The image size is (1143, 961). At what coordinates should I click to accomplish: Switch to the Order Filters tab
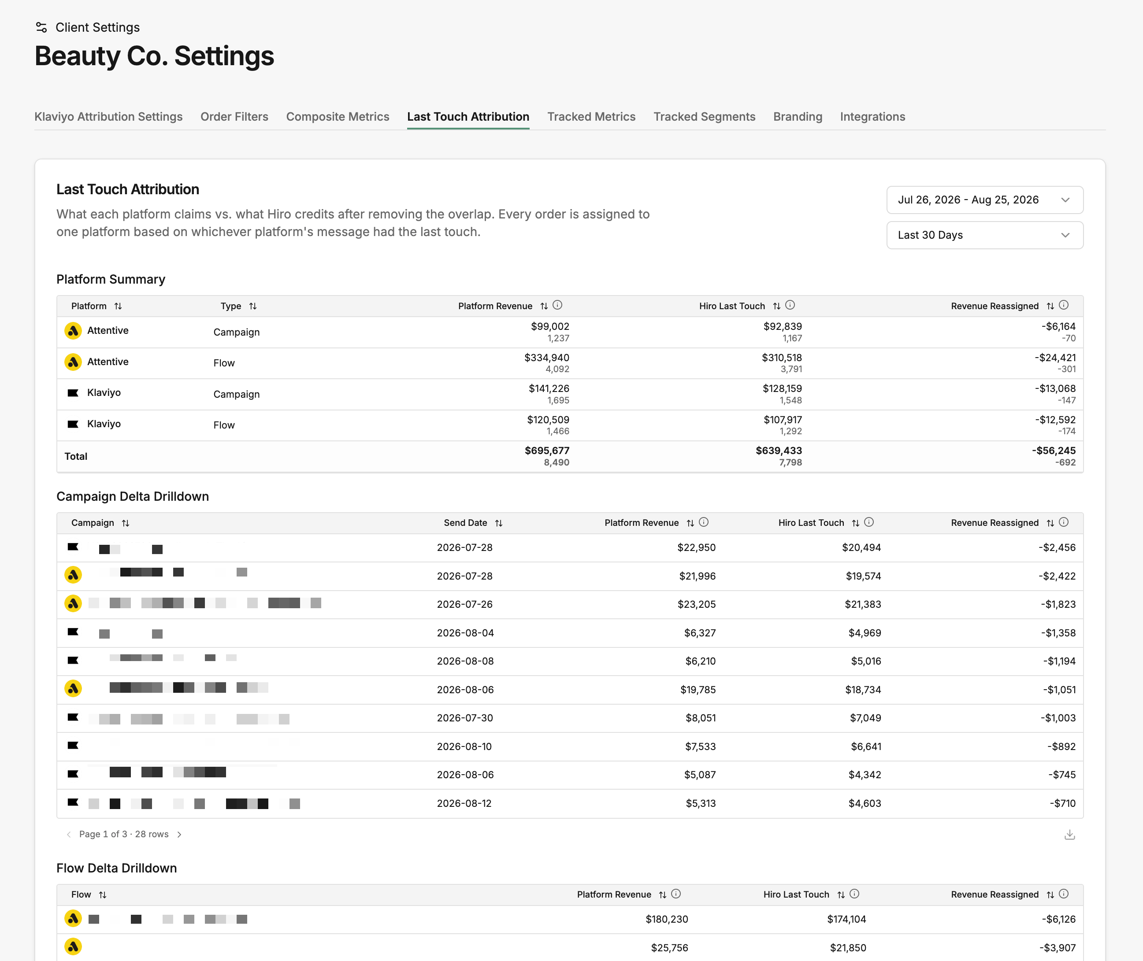point(234,117)
